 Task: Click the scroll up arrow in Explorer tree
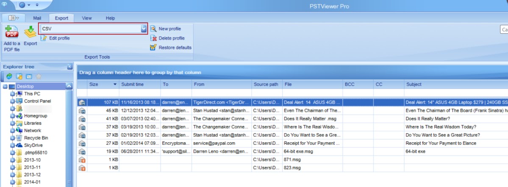click(x=69, y=86)
